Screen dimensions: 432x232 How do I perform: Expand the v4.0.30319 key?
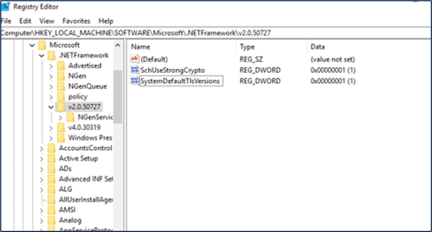click(x=51, y=128)
